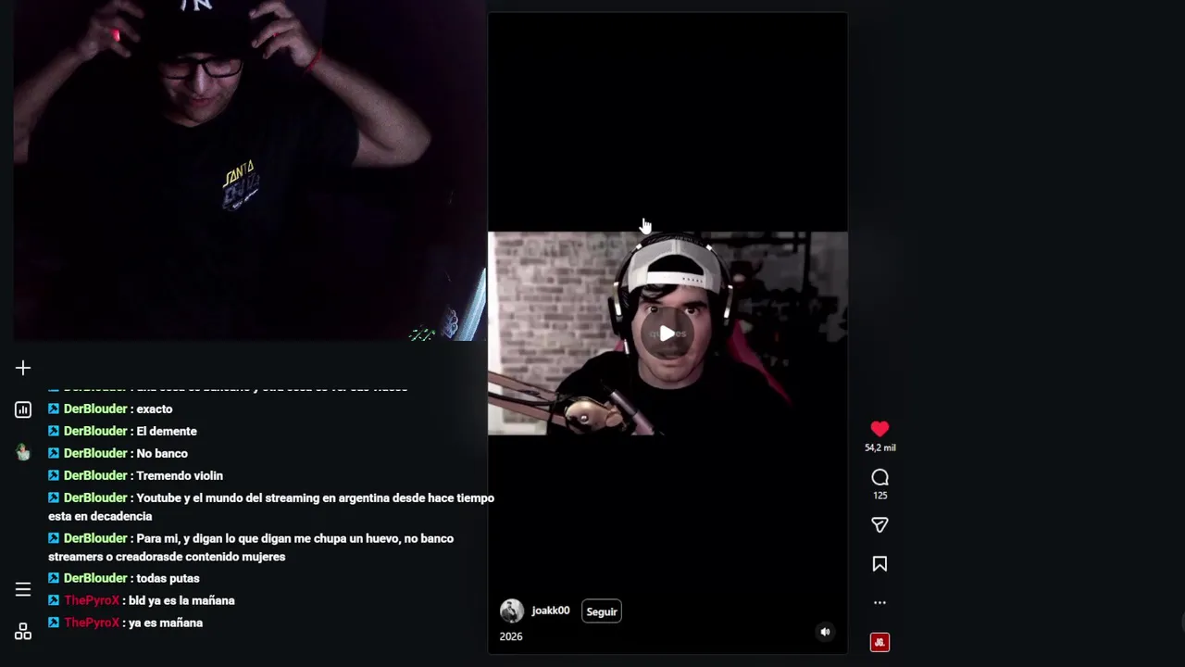
Task: Click joakk00's round profile avatar
Action: point(511,610)
